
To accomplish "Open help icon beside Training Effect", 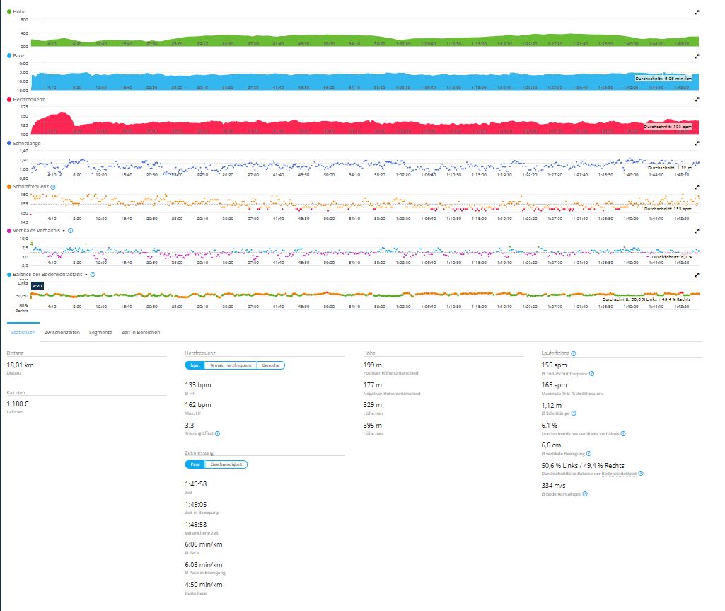I will click(217, 433).
